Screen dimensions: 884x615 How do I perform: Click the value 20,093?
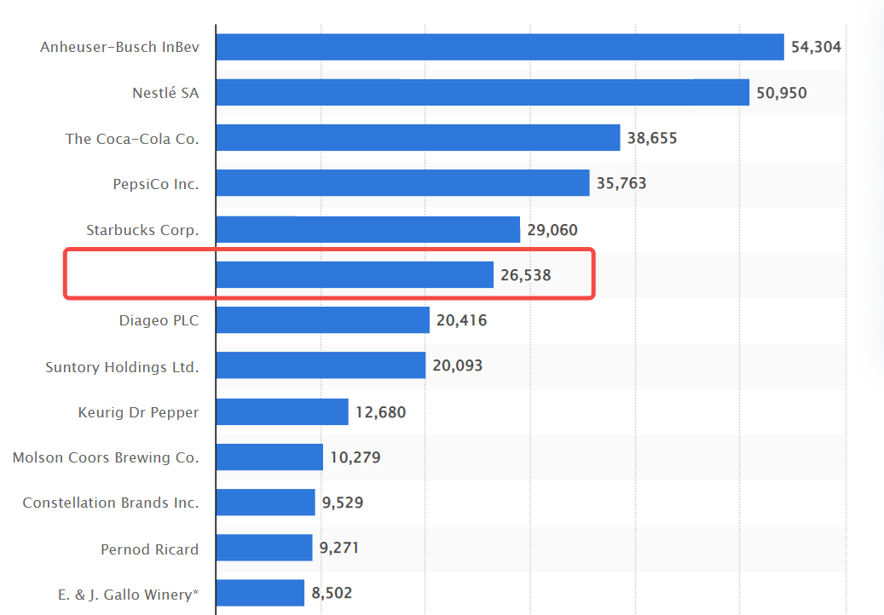(458, 365)
